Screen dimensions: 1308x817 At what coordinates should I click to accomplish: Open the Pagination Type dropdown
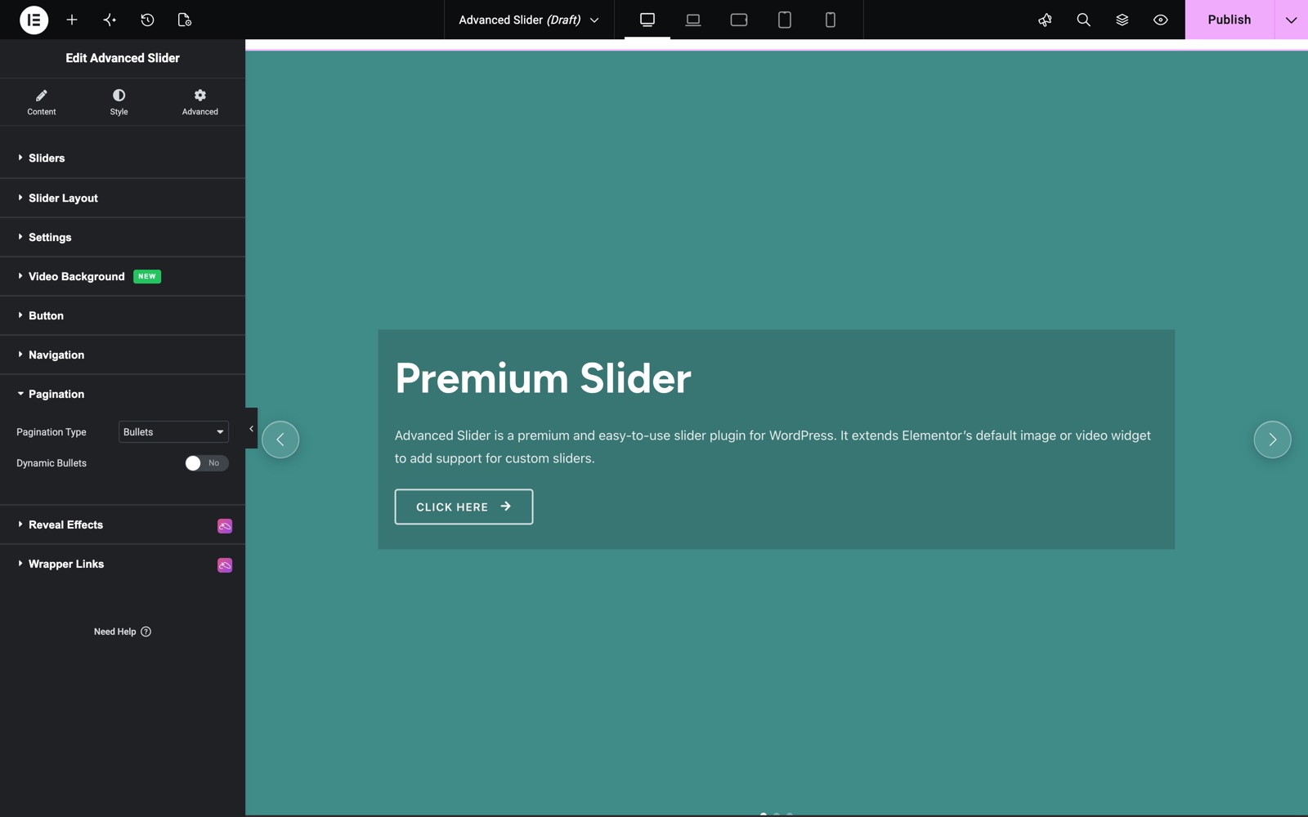tap(173, 432)
